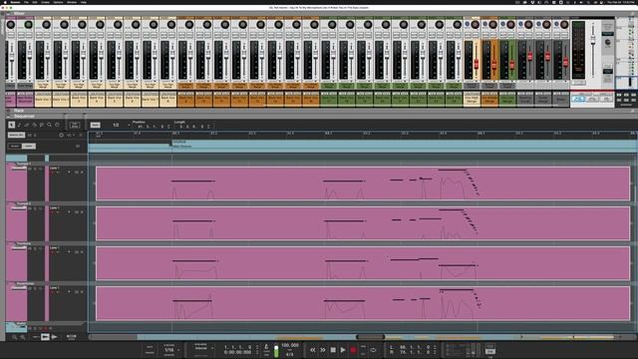Collapse the Sequencer panel header triangle
Viewport: 638px width, 359px height.
pos(9,116)
